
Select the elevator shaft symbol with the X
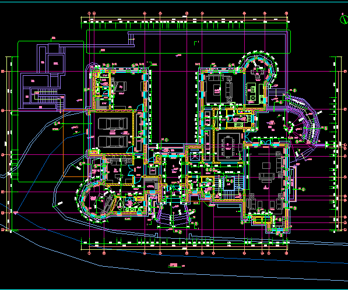click(195, 156)
